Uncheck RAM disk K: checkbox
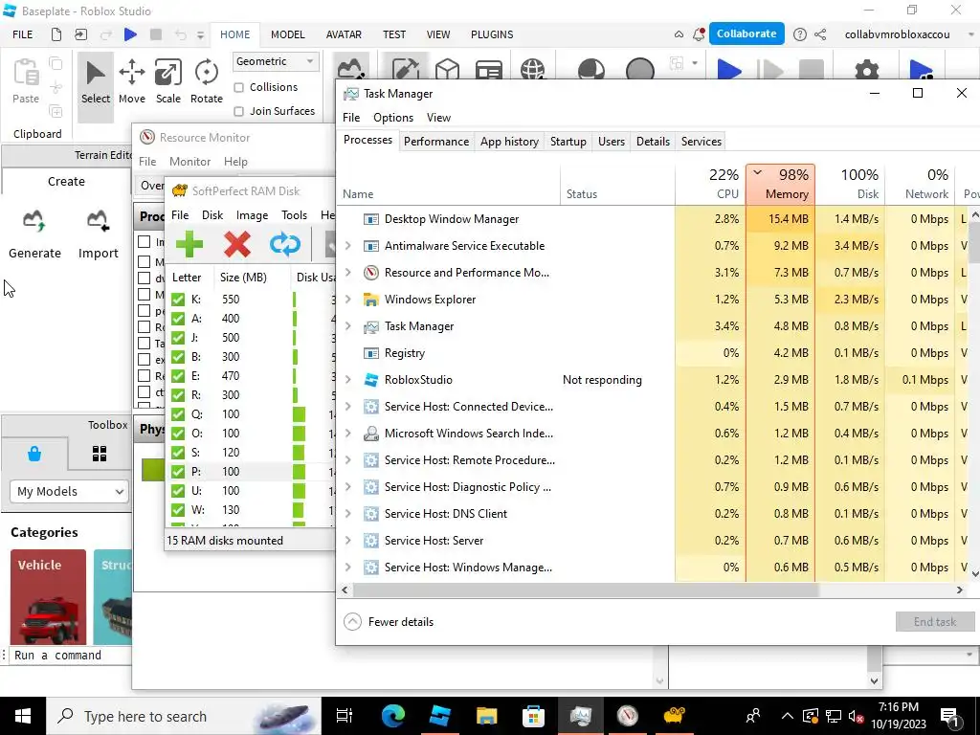Image resolution: width=980 pixels, height=735 pixels. (x=178, y=300)
